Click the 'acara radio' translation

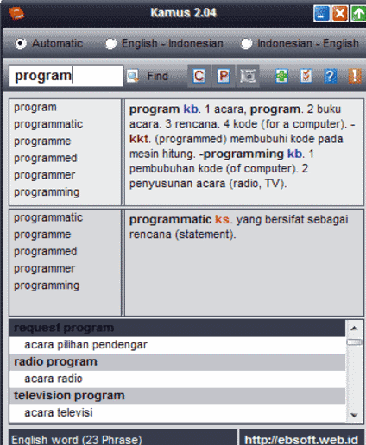[x=54, y=379]
